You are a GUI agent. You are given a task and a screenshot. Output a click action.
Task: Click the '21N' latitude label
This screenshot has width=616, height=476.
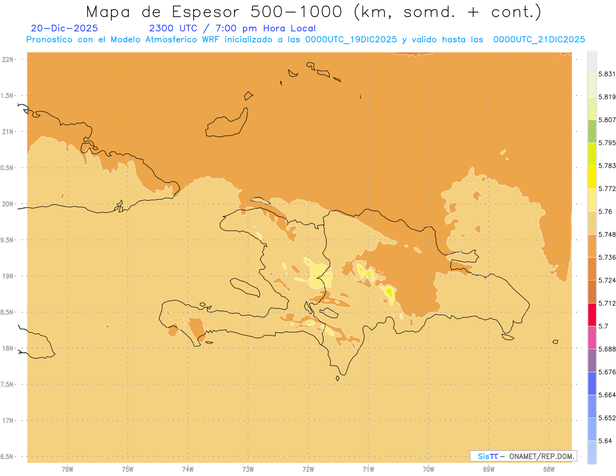tap(9, 131)
